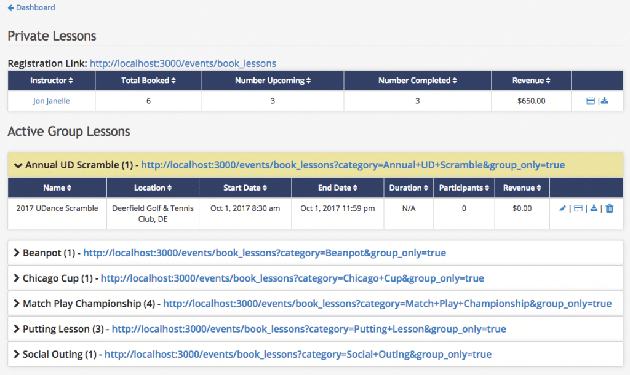Sort private lessons by Number Completed
630x375 pixels.
coord(418,81)
